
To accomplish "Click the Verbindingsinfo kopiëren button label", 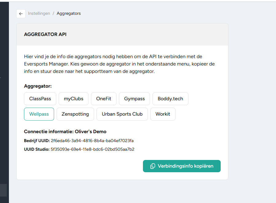I will (186, 166).
